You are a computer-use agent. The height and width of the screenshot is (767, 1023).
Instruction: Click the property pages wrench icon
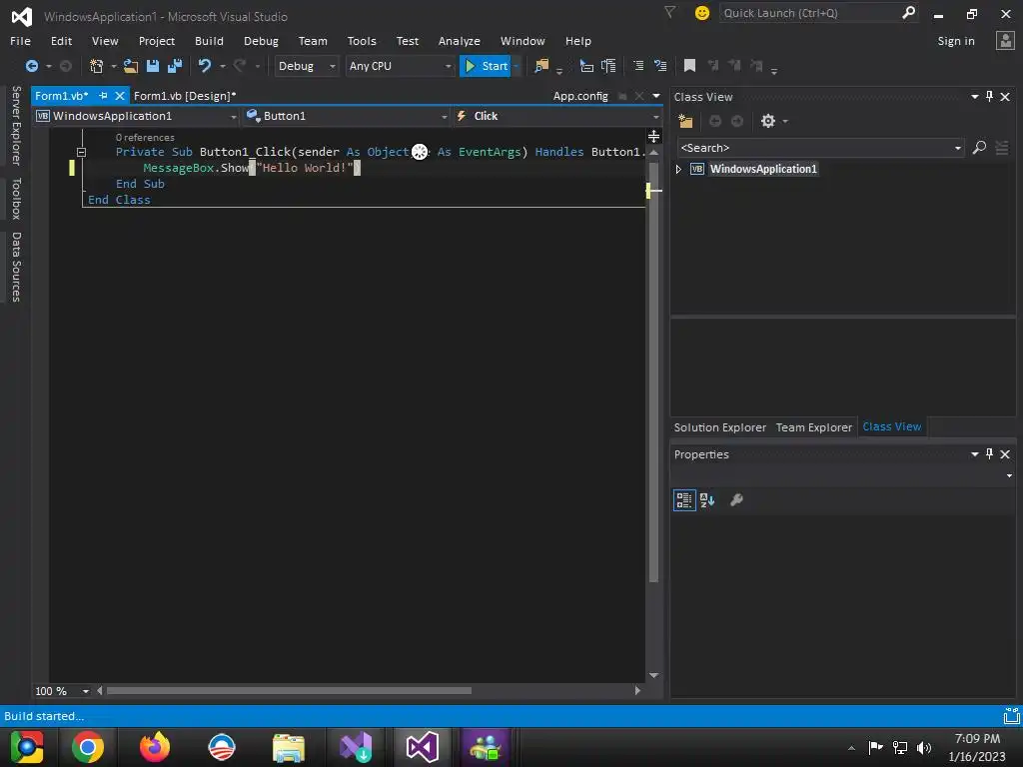(736, 500)
